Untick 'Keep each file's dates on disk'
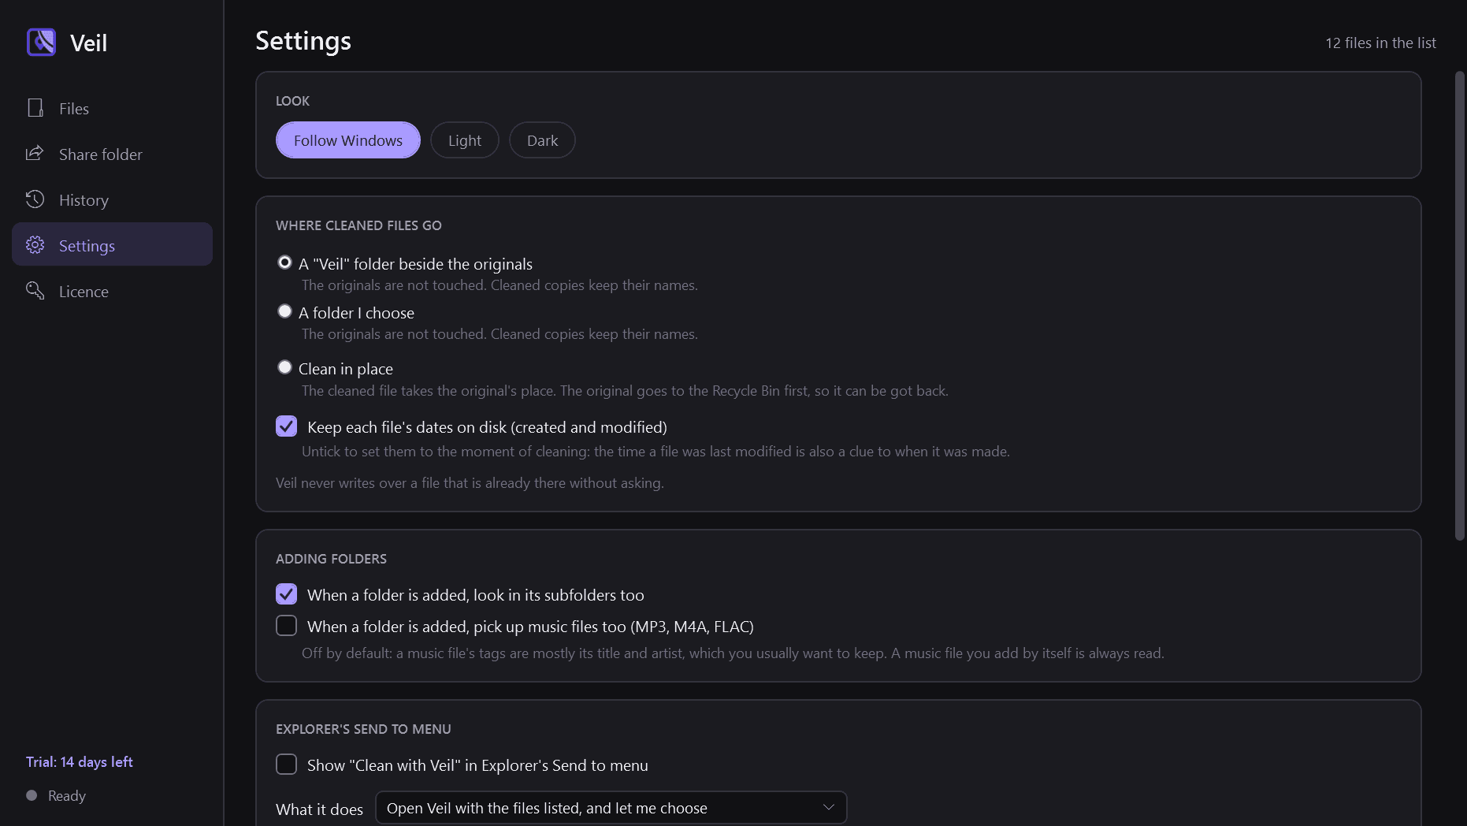1467x826 pixels. (x=286, y=426)
